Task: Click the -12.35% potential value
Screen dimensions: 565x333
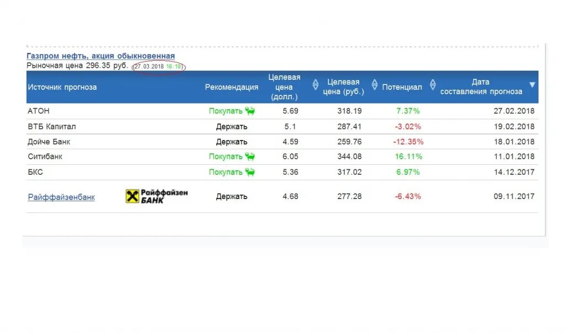Action: (x=408, y=142)
